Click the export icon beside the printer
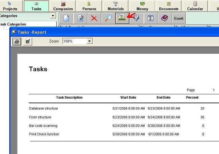Image resolution: width=219 pixels, height=154 pixels. pyautogui.click(x=27, y=41)
